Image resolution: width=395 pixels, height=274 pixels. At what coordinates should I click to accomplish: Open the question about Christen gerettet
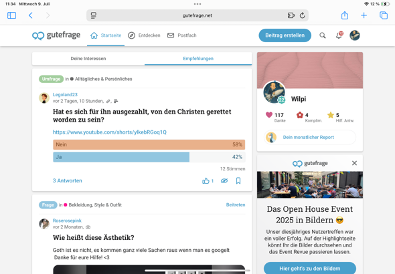(x=142, y=116)
